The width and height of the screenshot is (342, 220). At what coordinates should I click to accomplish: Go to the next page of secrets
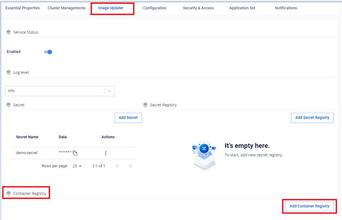pyautogui.click(x=130, y=166)
